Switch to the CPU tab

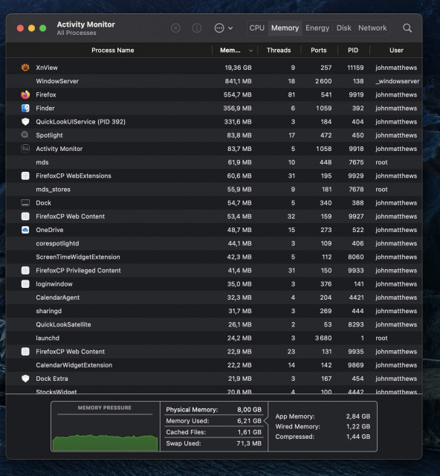coord(256,28)
